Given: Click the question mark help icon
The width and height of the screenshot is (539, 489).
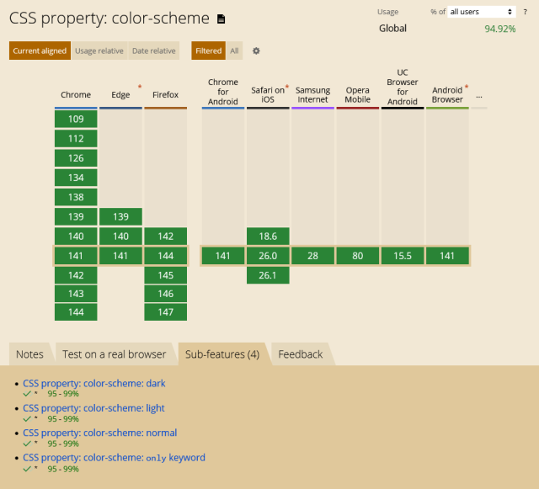Looking at the screenshot, I should [x=526, y=12].
